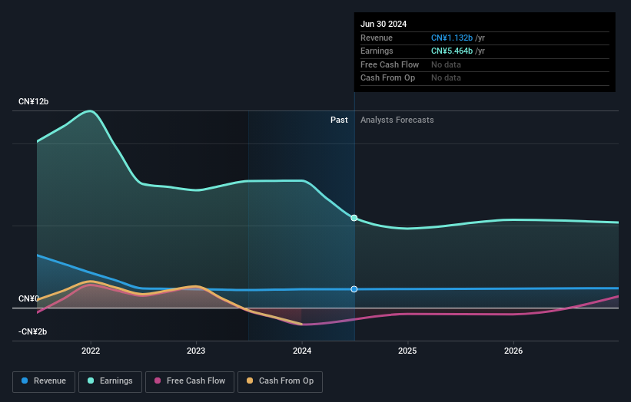The width and height of the screenshot is (631, 402).
Task: Click the Analysts Forecasts label
Action: pyautogui.click(x=397, y=120)
